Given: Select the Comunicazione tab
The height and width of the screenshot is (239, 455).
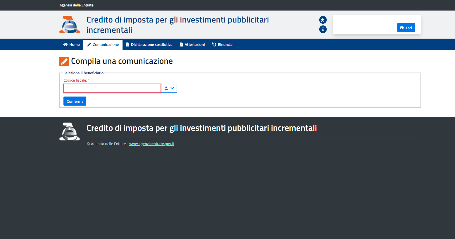Looking at the screenshot, I should pos(103,45).
